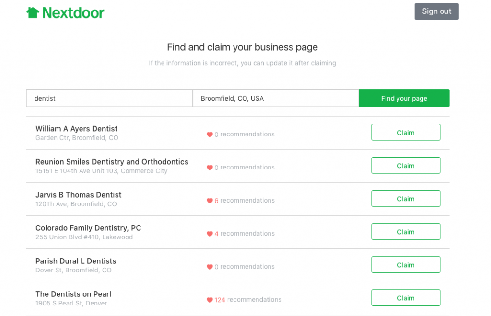Screen dimensions: 491x316
Task: Claim The Dentists on Pearl listing
Action: pos(406,298)
